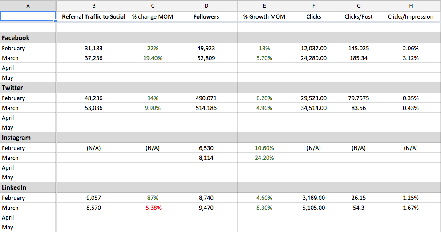This screenshot has height=232, width=441.
Task: Select column D header
Action: pyautogui.click(x=206, y=6)
